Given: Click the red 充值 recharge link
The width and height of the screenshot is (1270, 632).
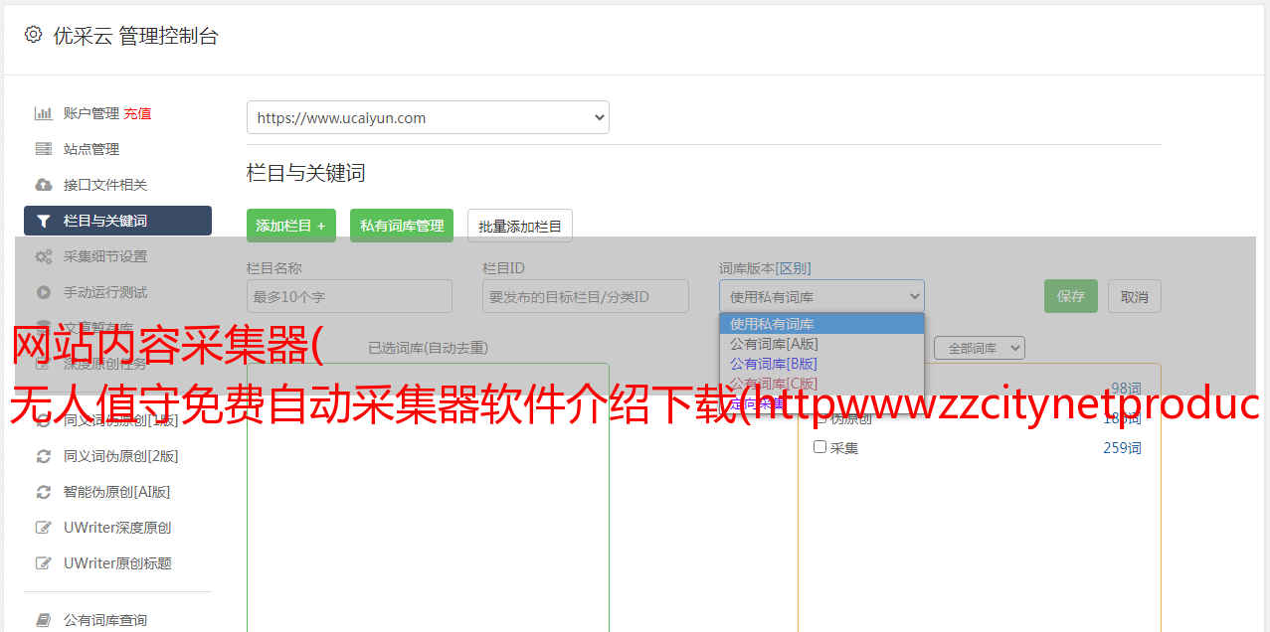Looking at the screenshot, I should coord(137,113).
